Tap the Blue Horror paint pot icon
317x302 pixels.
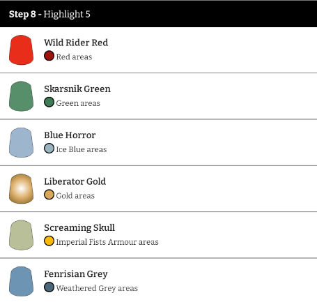(21, 142)
